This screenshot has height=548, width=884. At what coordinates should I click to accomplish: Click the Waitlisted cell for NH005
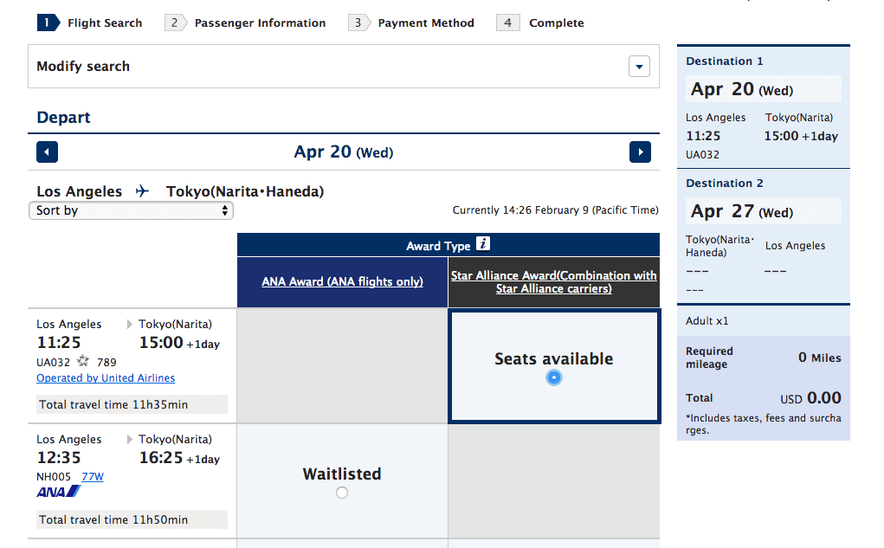pos(342,481)
